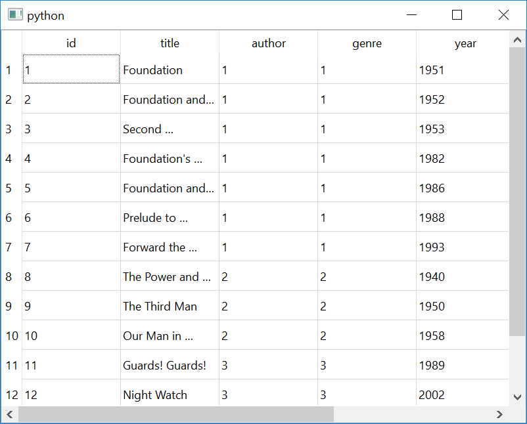Click the vertical scrollbar down arrow
527x424 pixels.
tap(517, 397)
